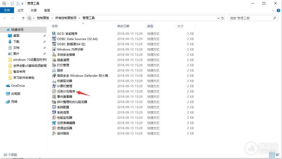Select the 性能监视器 icon

54,118
